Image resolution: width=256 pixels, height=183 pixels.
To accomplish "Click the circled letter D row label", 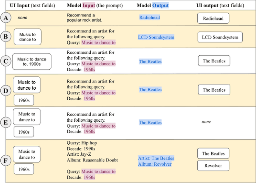I will pyautogui.click(x=6, y=90).
